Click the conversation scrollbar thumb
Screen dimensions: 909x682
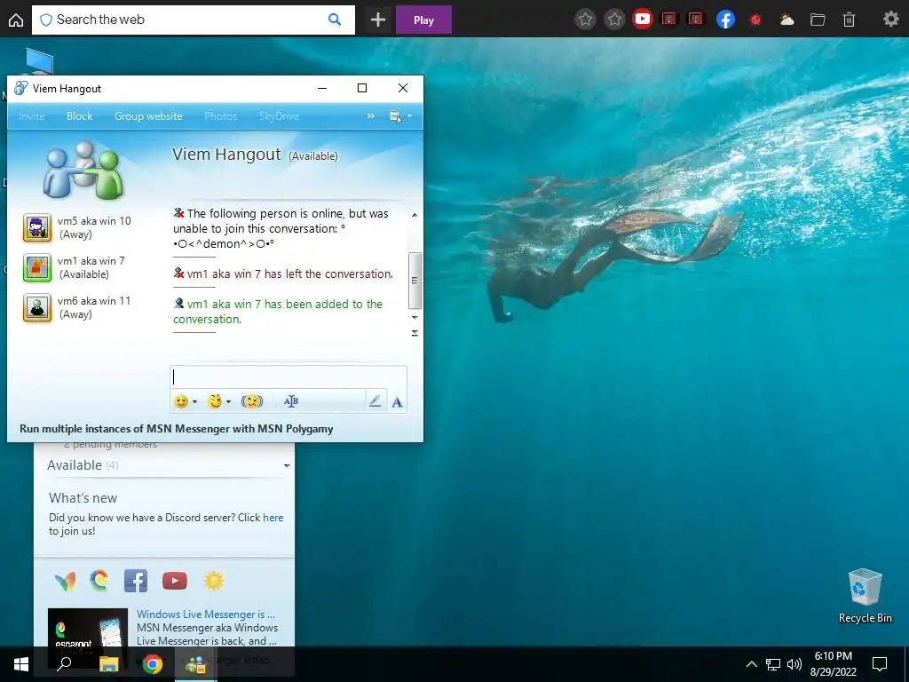coord(415,281)
